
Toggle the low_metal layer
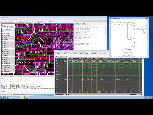pos(8,56)
